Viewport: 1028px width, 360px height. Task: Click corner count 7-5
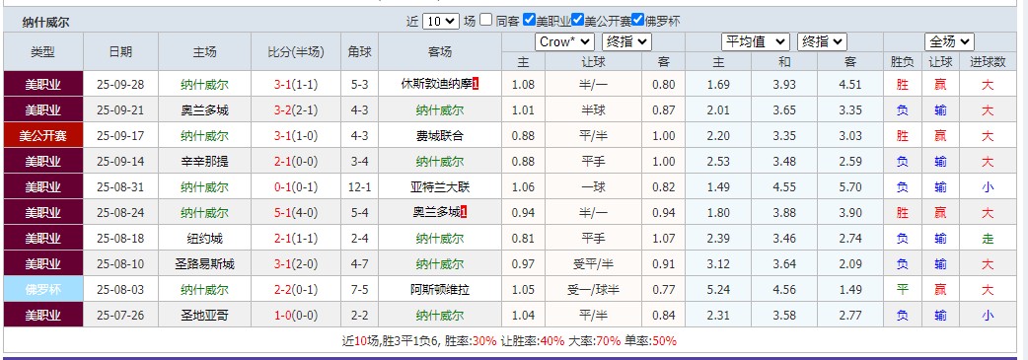tap(360, 289)
